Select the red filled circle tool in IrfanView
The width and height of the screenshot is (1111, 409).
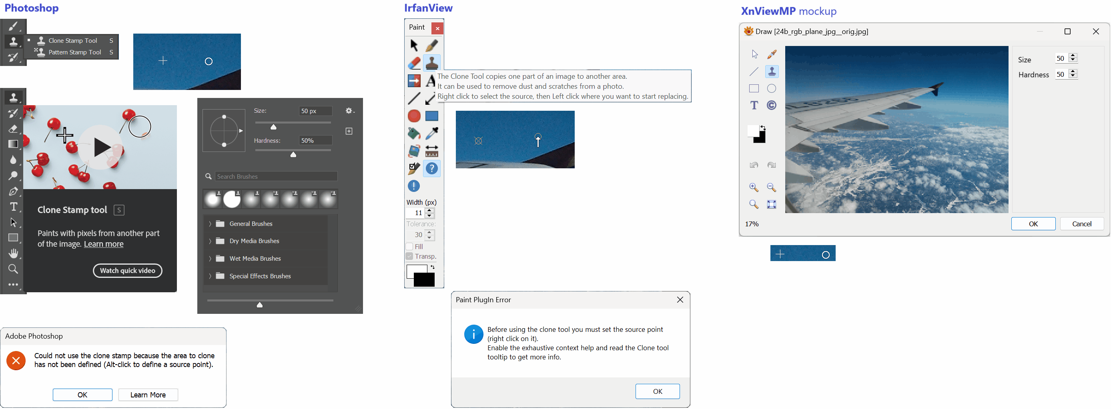point(414,116)
